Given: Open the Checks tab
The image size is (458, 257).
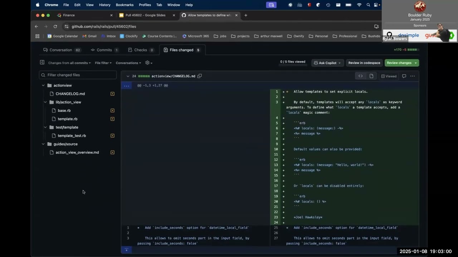Looking at the screenshot, I should [x=141, y=50].
